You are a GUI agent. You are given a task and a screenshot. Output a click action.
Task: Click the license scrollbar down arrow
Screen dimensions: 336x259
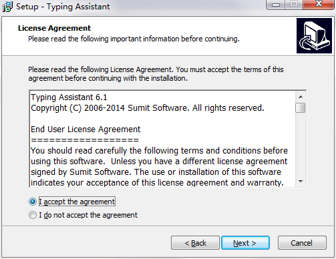(x=301, y=182)
